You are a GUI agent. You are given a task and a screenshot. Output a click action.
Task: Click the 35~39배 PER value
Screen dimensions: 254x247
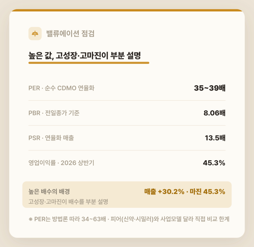210,88
